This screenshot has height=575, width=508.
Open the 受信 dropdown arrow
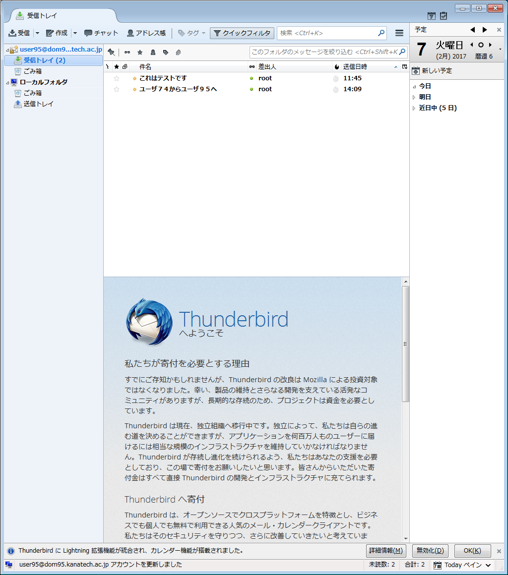[37, 33]
